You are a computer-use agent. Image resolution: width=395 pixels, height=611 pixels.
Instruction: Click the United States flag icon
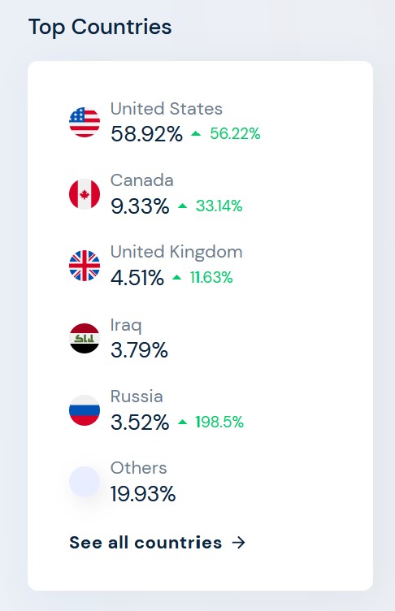(85, 122)
